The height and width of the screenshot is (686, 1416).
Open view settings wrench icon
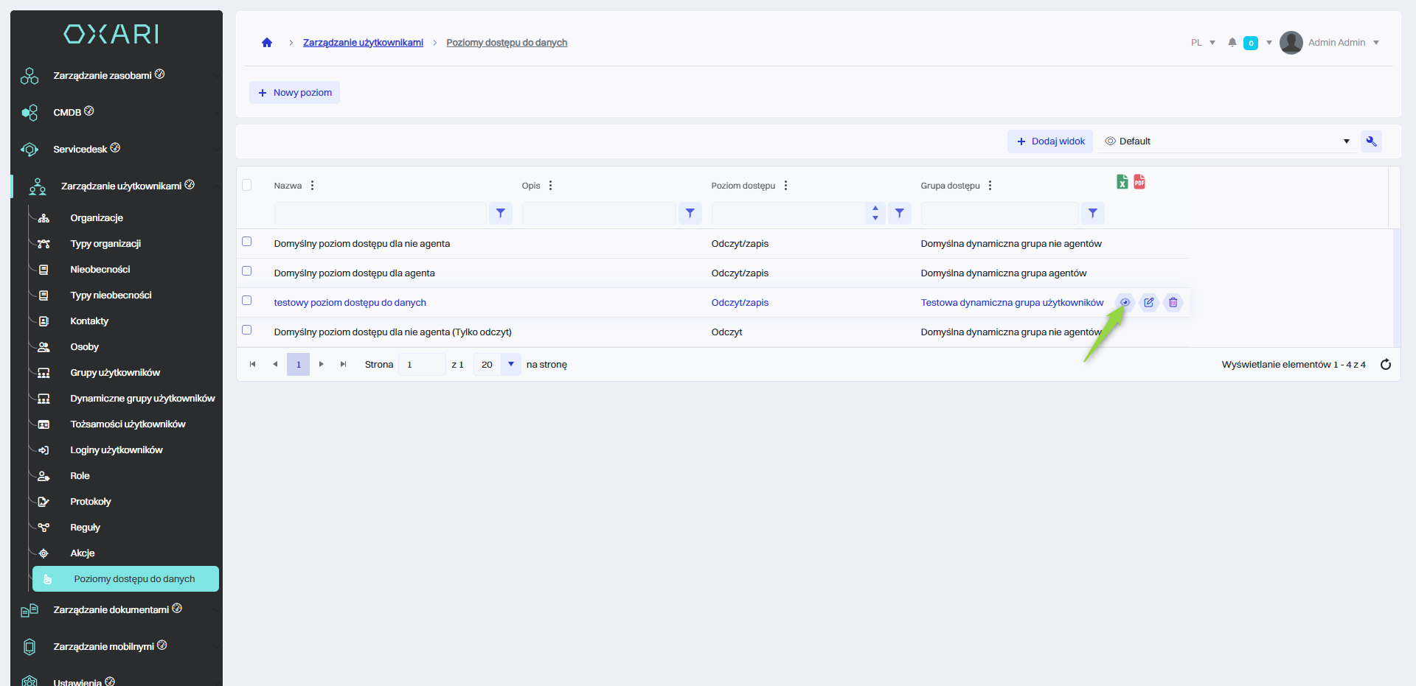1371,141
